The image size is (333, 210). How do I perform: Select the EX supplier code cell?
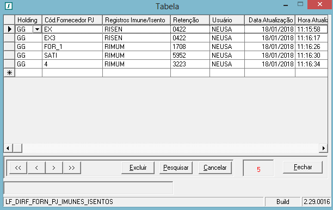point(72,29)
